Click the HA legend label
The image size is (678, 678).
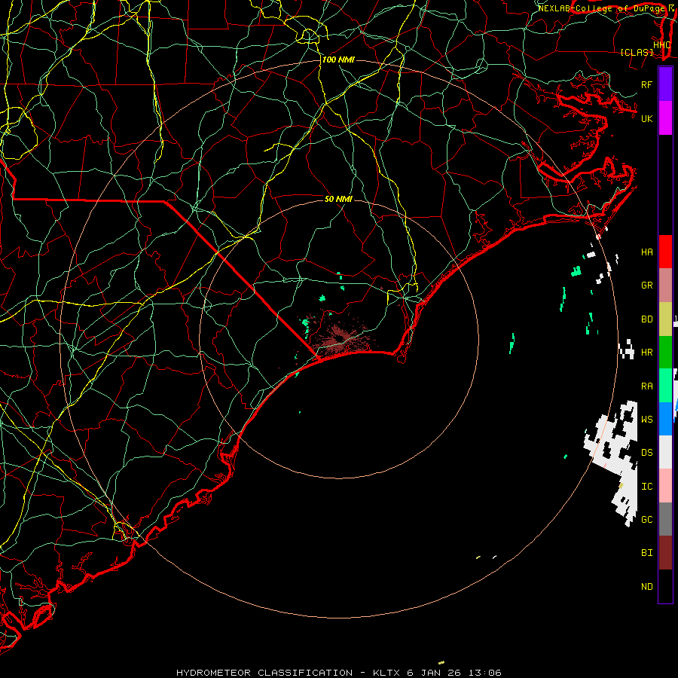(x=647, y=252)
